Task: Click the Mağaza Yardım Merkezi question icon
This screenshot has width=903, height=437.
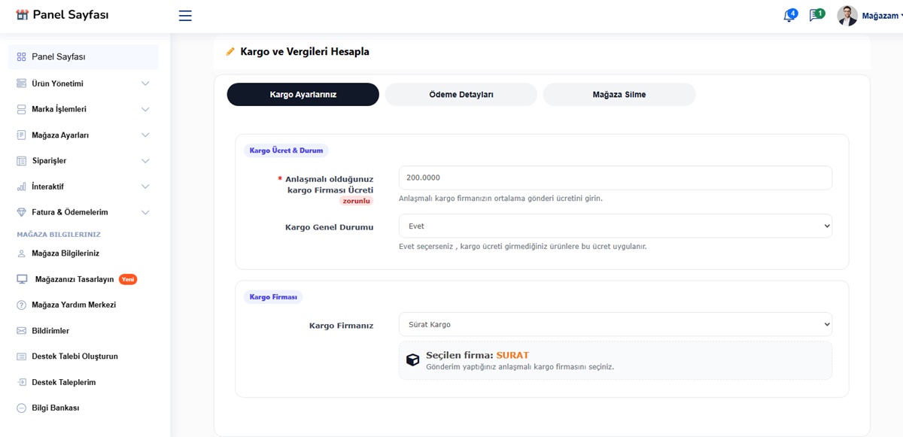Action: (22, 305)
